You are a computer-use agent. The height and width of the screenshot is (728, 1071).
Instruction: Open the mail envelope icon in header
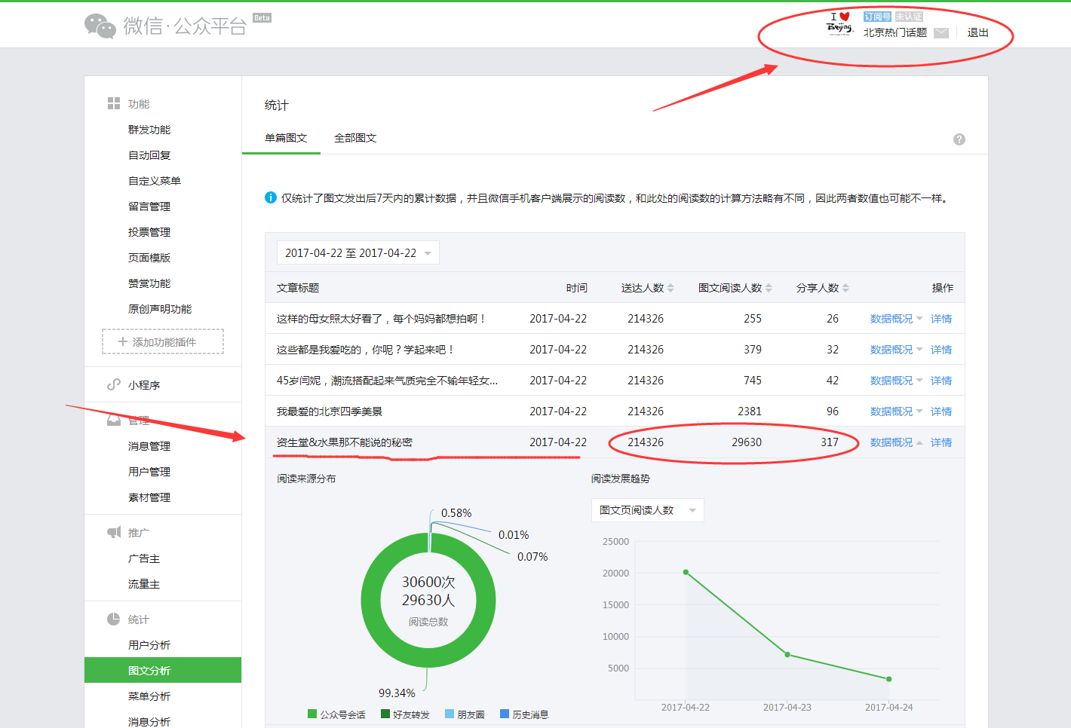click(x=941, y=33)
